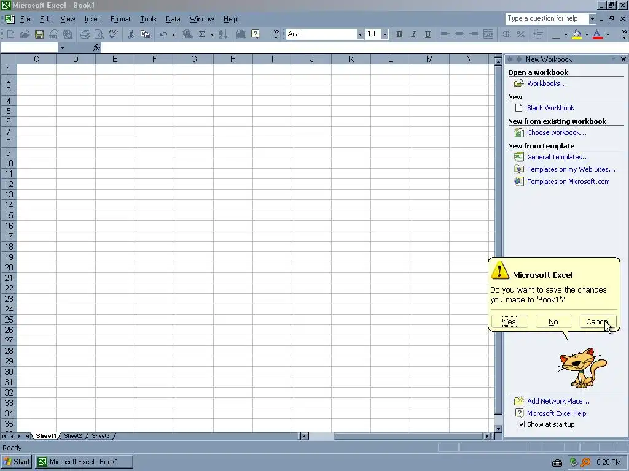Apply Currency Style with dollar icon
Image resolution: width=629 pixels, height=471 pixels.
[x=506, y=34]
